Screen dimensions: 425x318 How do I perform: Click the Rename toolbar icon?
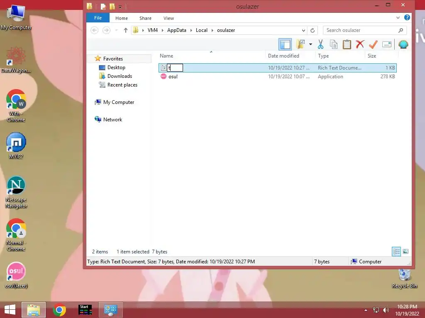pos(387,44)
